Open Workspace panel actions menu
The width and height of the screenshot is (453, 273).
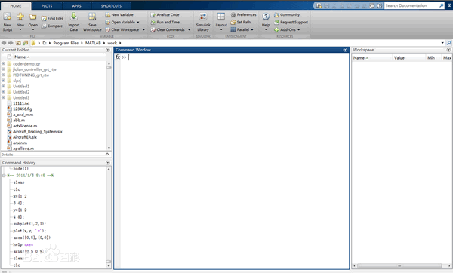coord(448,50)
